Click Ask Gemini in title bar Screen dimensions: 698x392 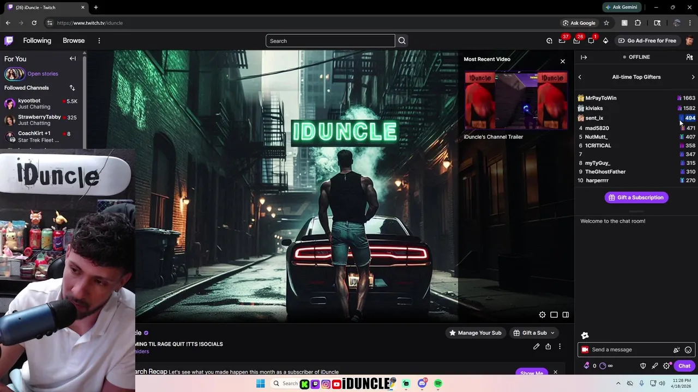tap(621, 8)
